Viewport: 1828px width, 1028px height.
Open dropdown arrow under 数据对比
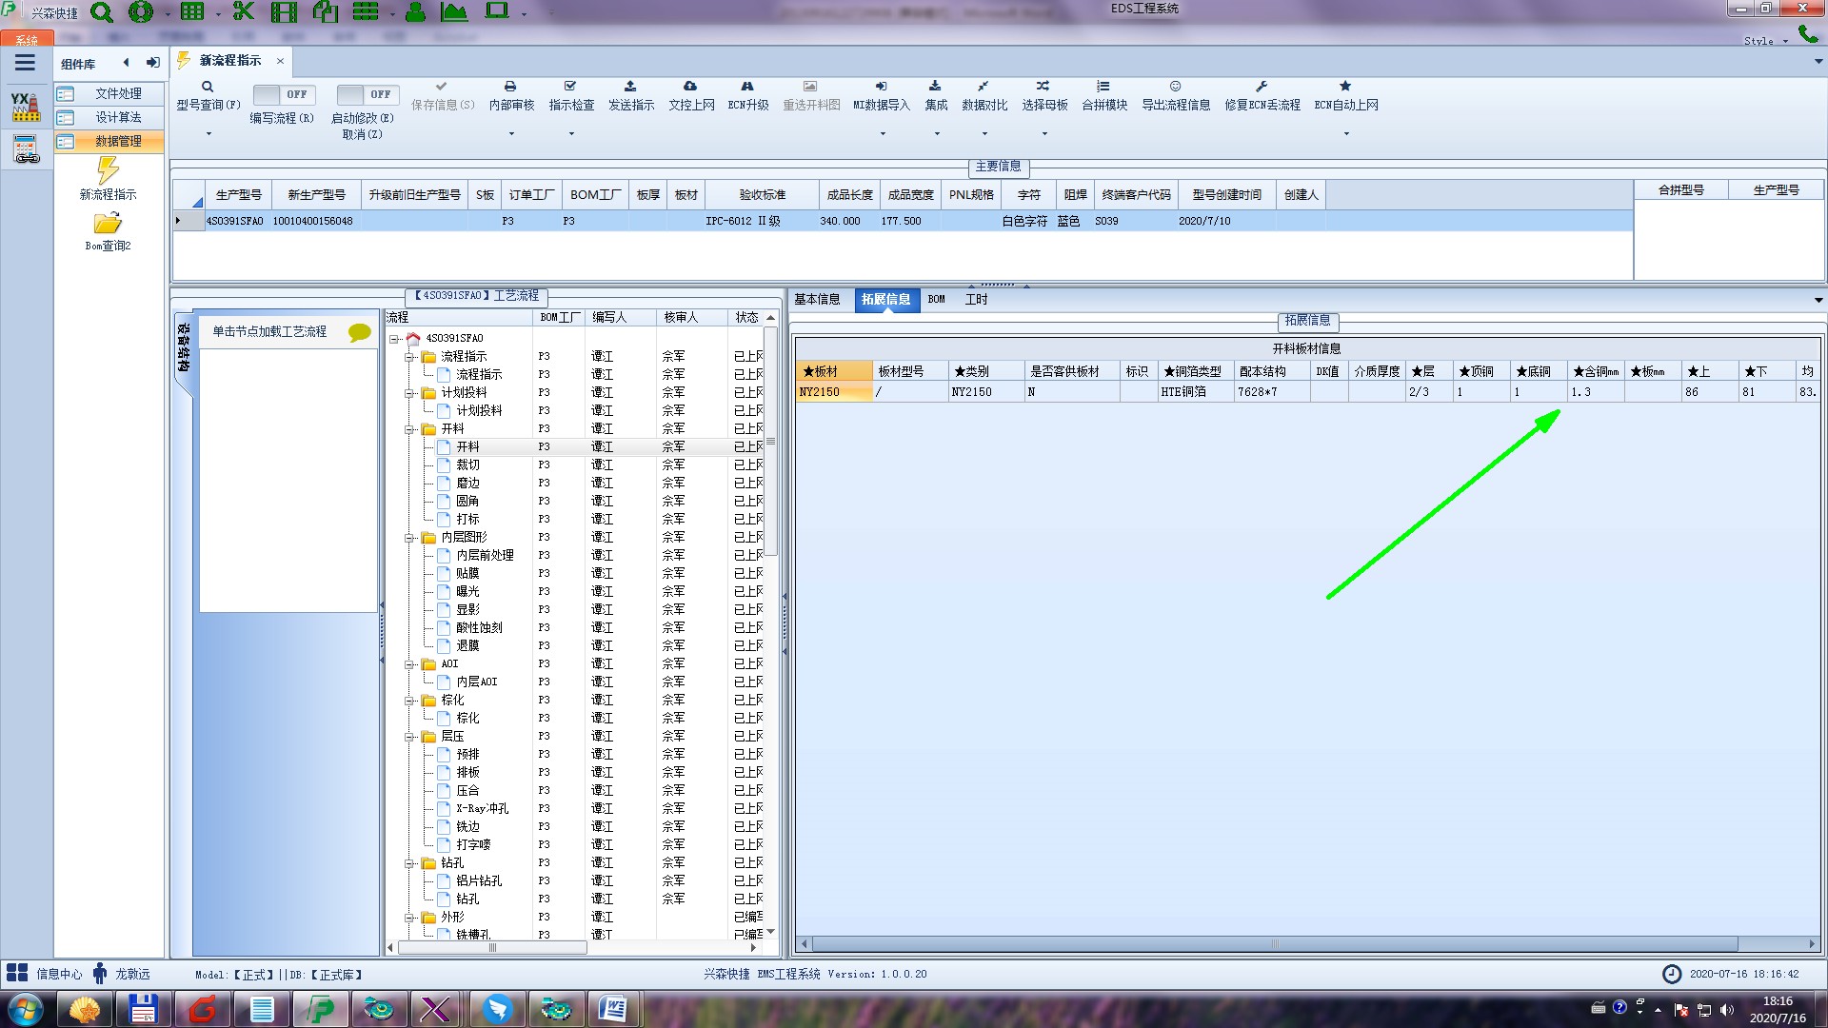[x=984, y=134]
